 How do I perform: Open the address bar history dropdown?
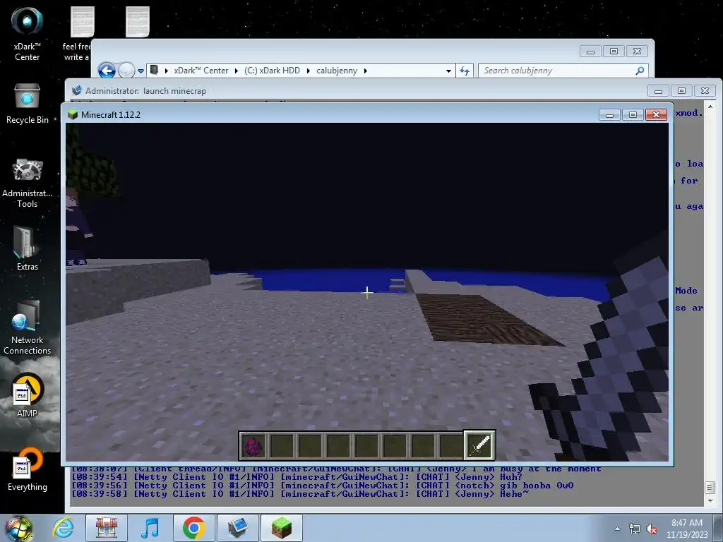[448, 71]
